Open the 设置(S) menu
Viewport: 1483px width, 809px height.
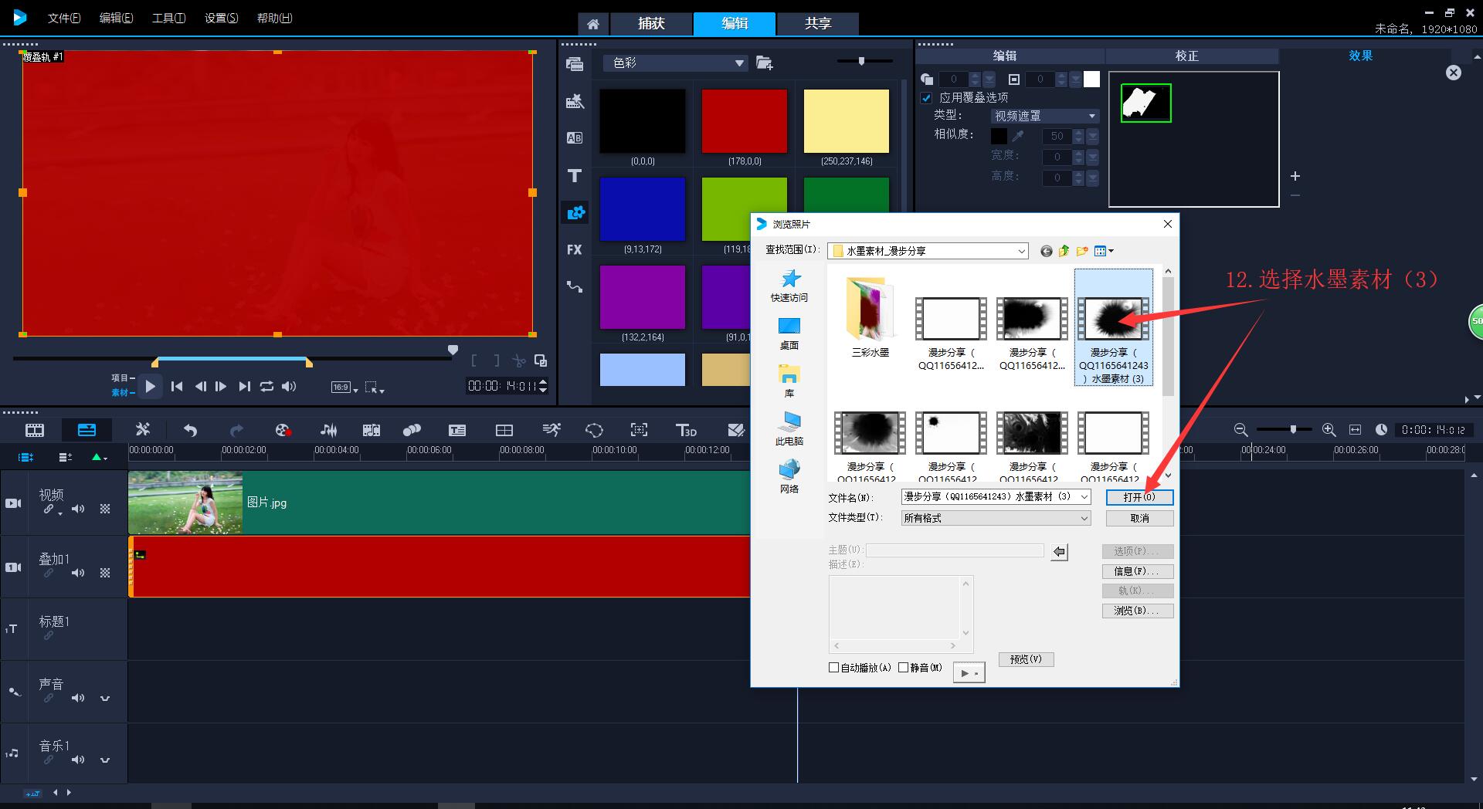point(221,18)
